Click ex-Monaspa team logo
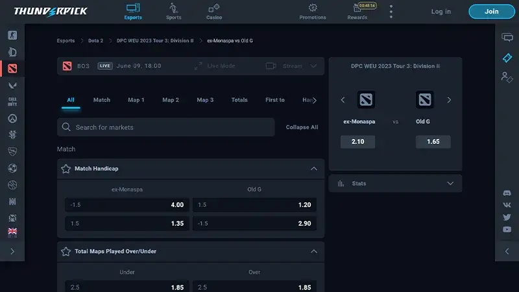The width and height of the screenshot is (519, 292). 366,99
